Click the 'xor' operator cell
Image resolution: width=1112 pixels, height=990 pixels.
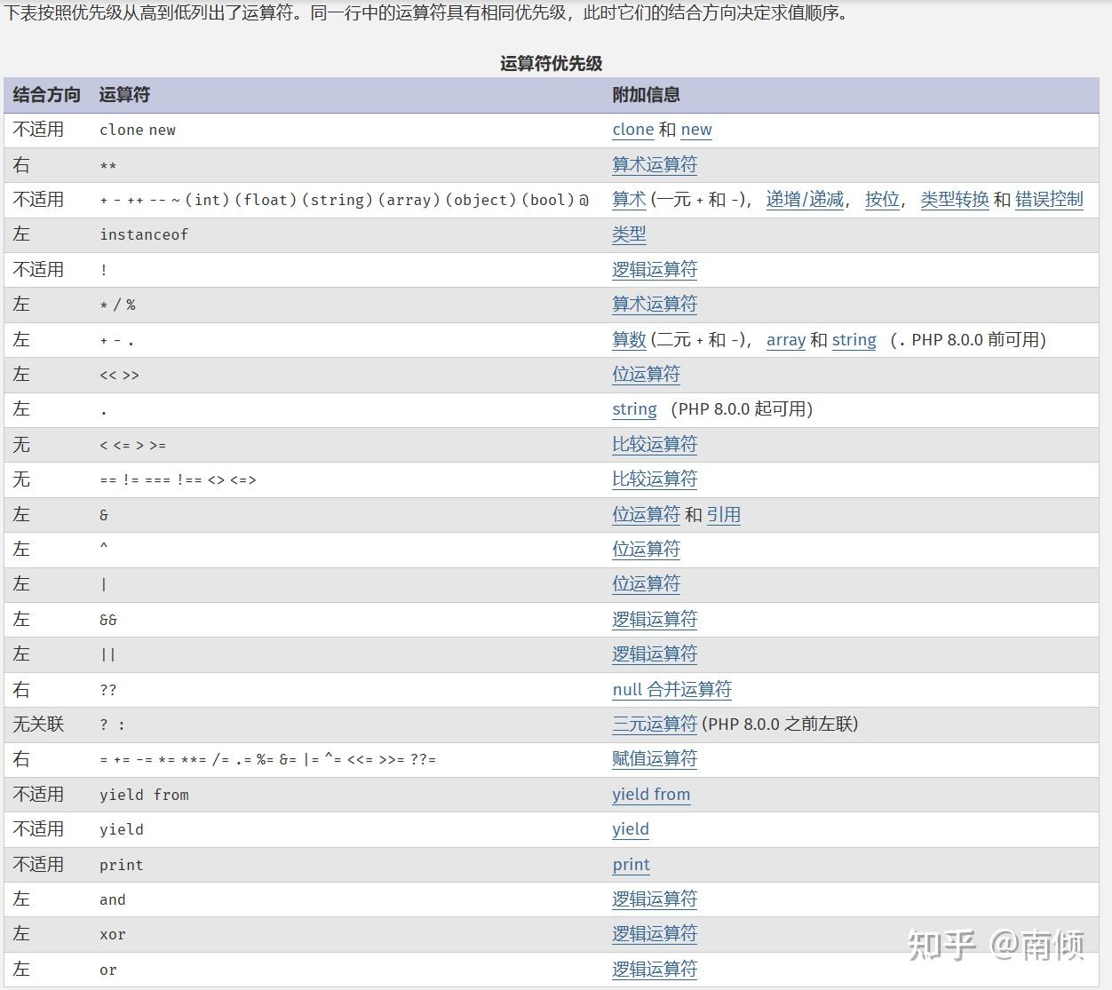point(113,935)
